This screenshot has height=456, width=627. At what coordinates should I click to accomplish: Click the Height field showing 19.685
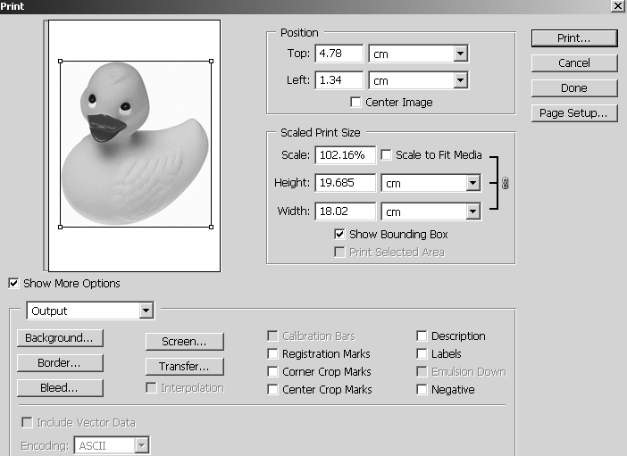(346, 183)
